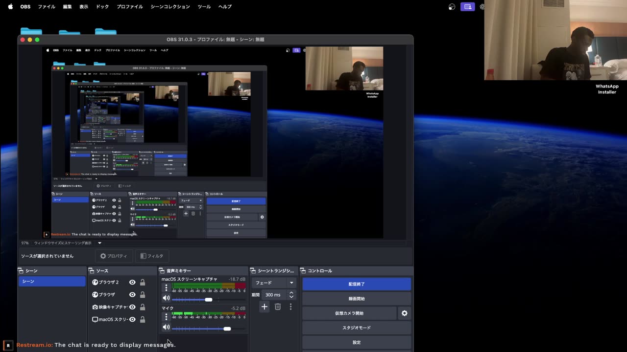The width and height of the screenshot is (627, 352).
Task: Click the globe icon of the ブラウザ source
Action: click(95, 294)
